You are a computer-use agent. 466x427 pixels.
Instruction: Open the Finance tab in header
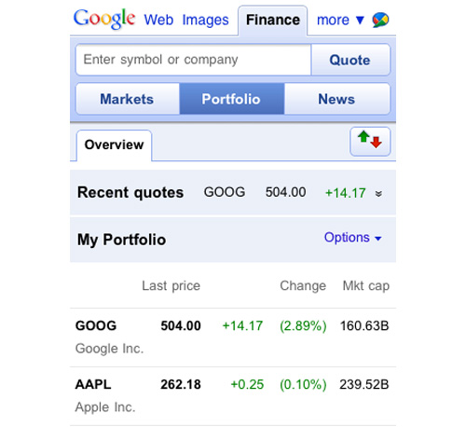pyautogui.click(x=273, y=21)
